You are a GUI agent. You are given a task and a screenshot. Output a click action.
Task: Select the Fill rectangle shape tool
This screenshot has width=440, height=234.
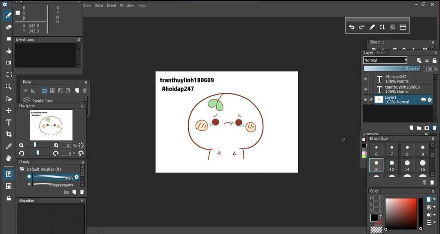pos(9,39)
